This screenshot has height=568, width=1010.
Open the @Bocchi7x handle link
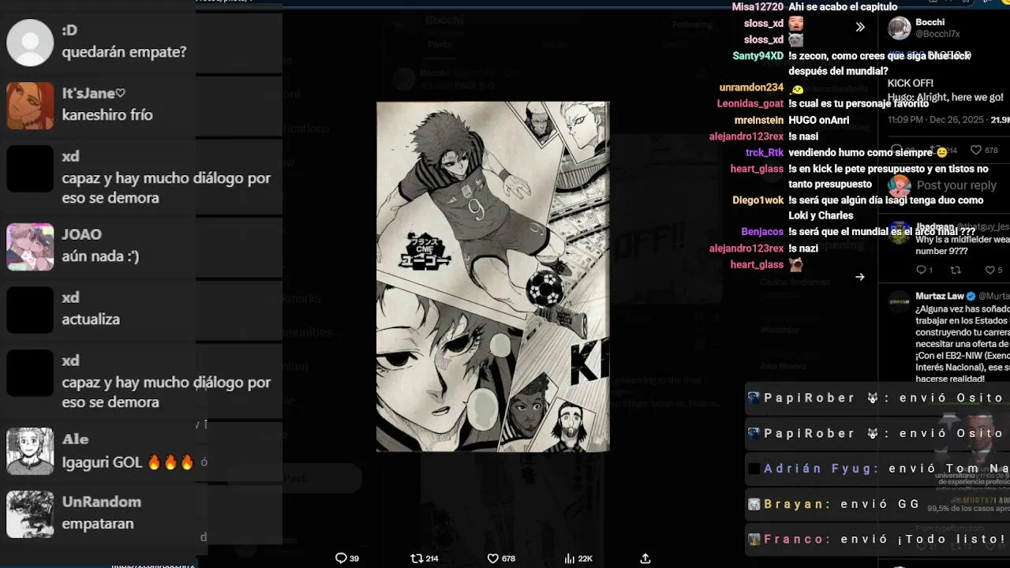pos(937,34)
